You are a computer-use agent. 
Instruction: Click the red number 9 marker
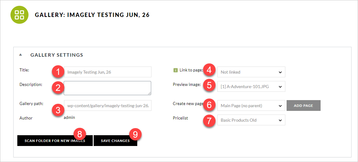point(135,135)
